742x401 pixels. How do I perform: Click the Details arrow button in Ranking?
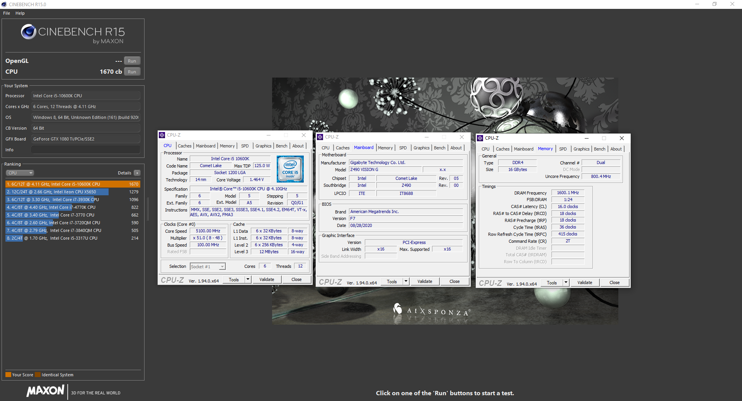click(137, 173)
